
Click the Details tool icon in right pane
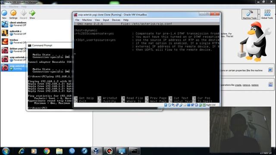(270, 70)
